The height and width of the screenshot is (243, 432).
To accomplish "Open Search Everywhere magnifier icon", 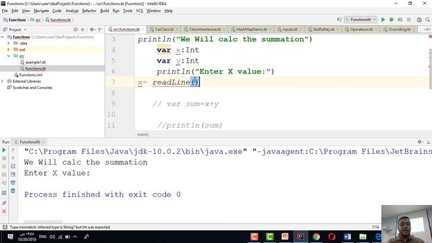I will coord(427,20).
